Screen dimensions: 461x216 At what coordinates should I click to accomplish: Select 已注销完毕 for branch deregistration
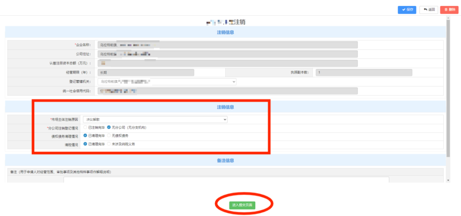[x=85, y=128]
